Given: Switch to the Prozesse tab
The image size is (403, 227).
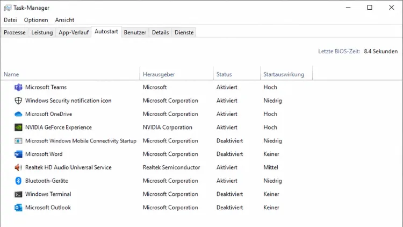Looking at the screenshot, I should coord(15,32).
